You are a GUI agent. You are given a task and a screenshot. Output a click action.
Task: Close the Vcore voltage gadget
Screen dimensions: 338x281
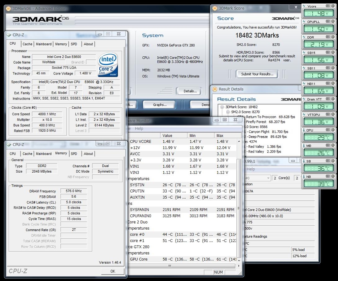[333, 6]
